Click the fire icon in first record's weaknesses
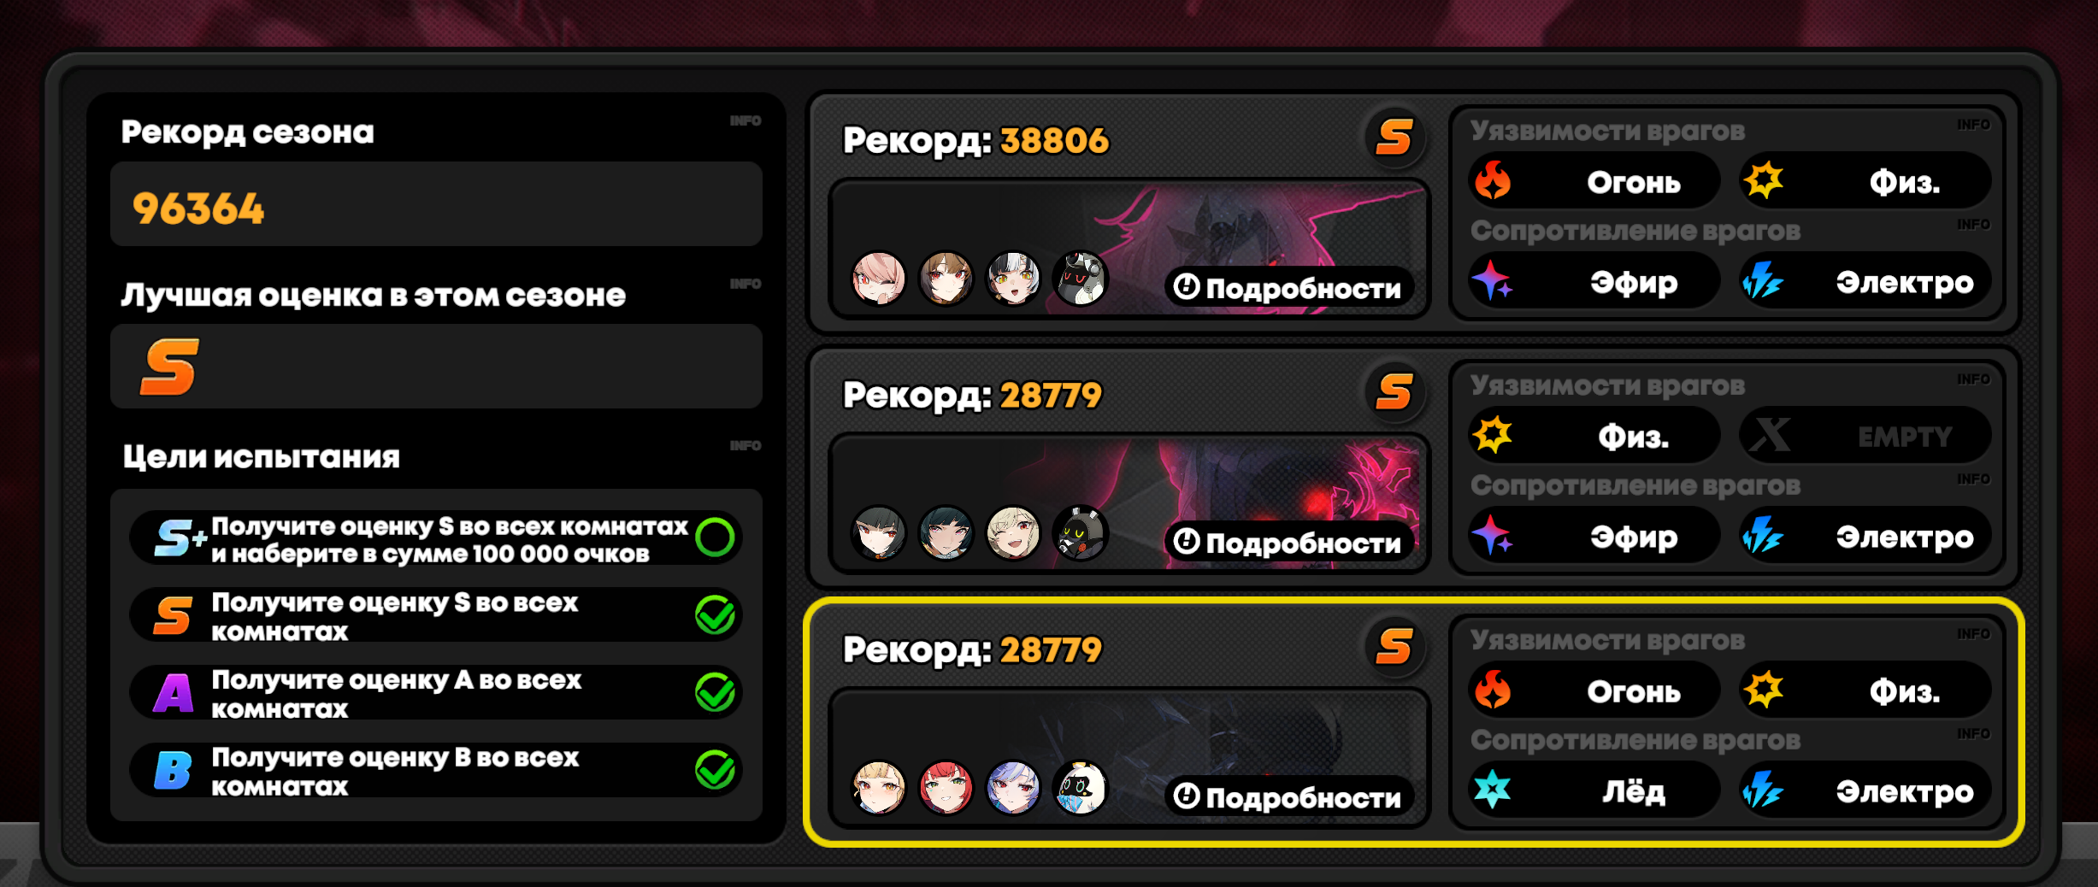This screenshot has width=2098, height=887. 1493,181
